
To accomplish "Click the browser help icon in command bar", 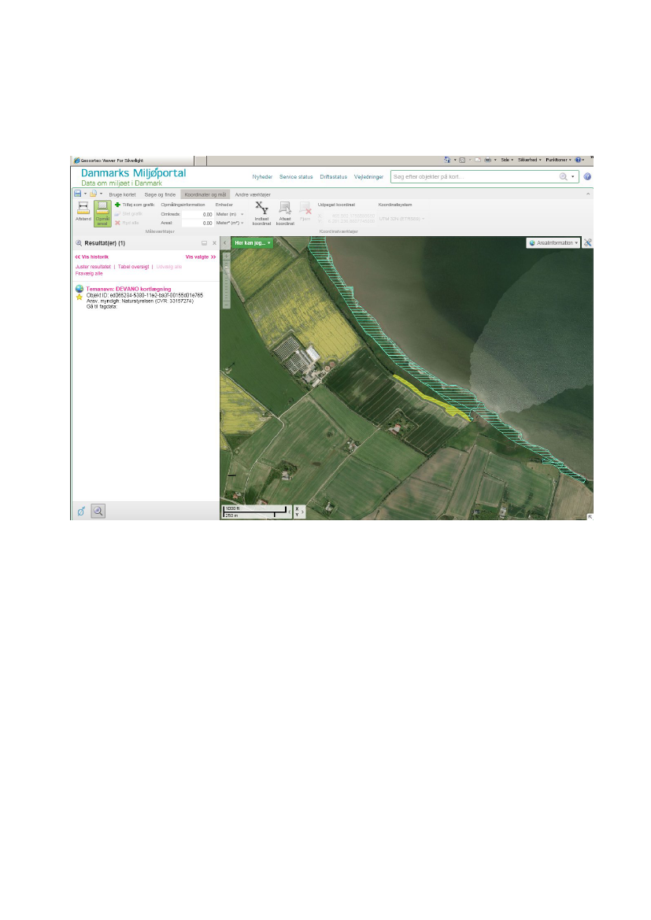I will pyautogui.click(x=578, y=160).
